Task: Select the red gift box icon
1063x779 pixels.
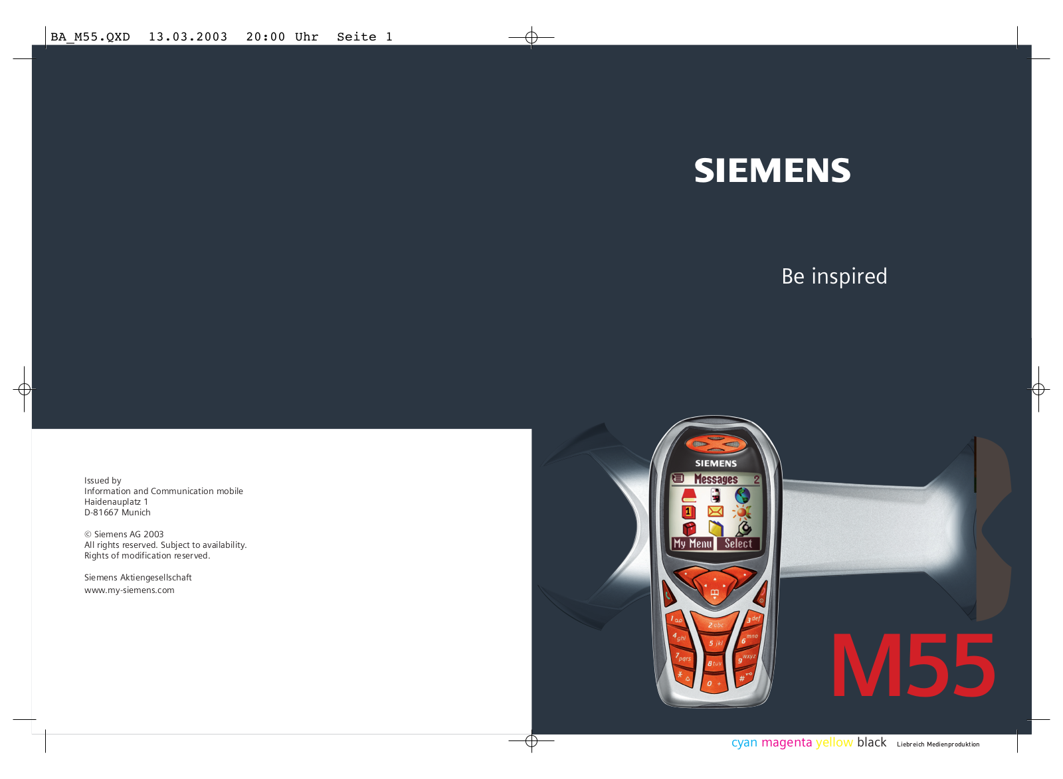Action: [689, 529]
